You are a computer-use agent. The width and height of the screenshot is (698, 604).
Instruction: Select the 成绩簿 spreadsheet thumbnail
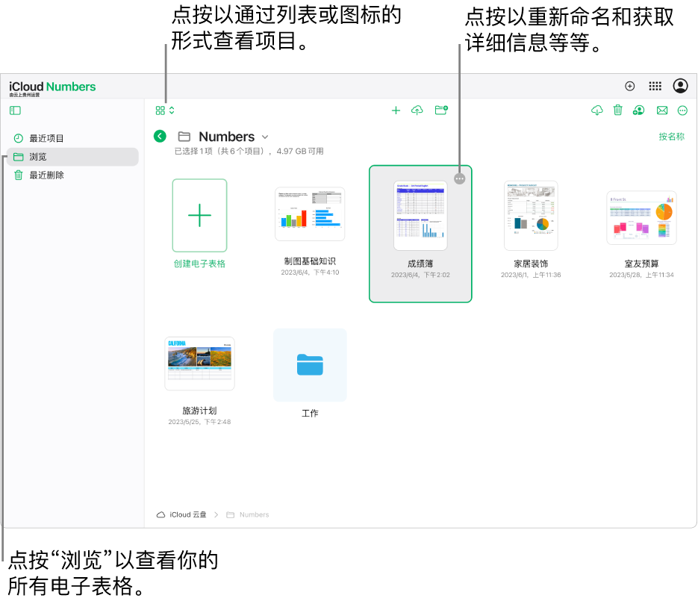[x=420, y=214]
